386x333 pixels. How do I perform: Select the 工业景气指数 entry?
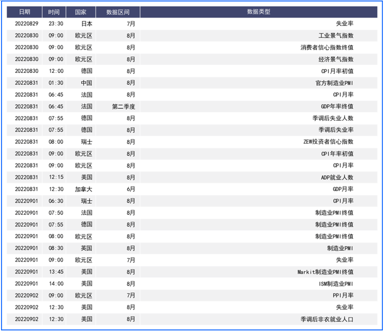coord(335,36)
